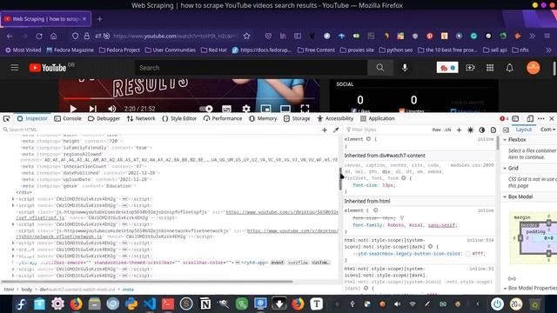This screenshot has height=313, width=557.
Task: Click the overflow badge on ytd-app
Action: pos(298,263)
